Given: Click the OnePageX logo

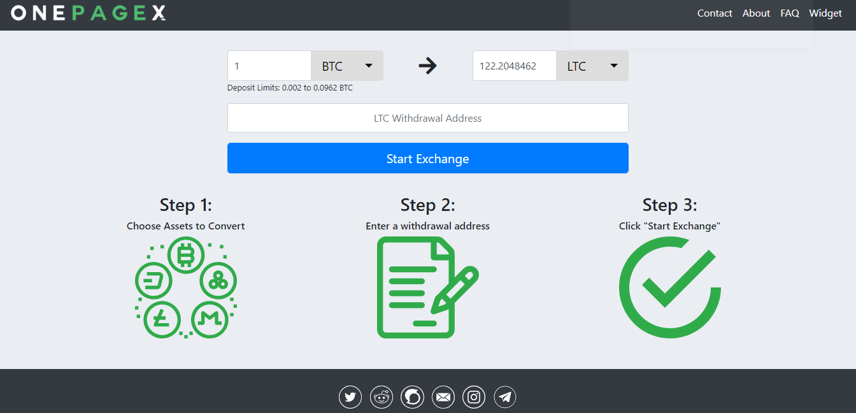Looking at the screenshot, I should (x=89, y=13).
